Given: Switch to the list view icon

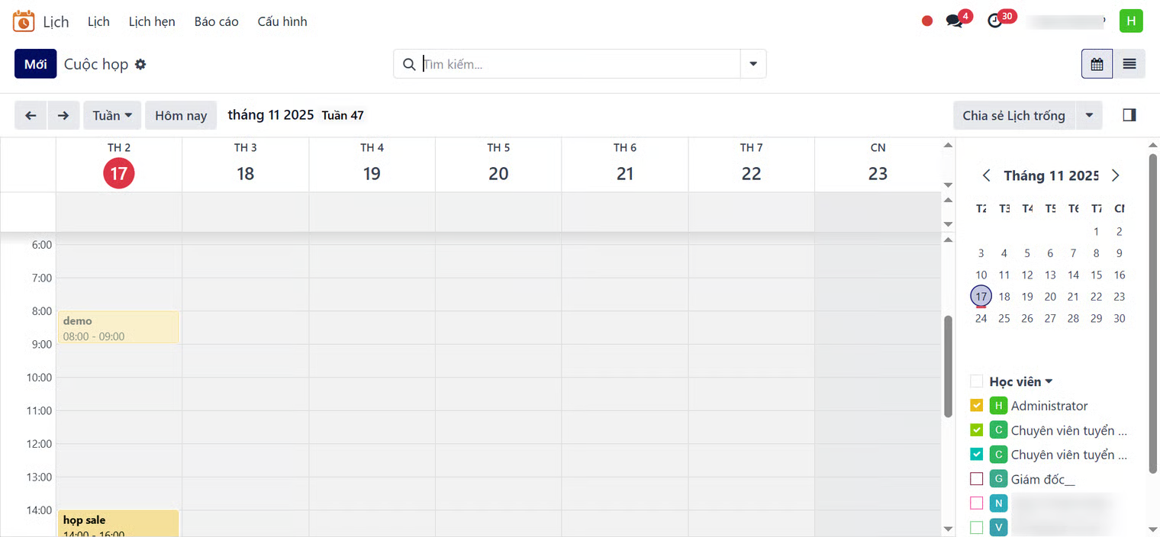Looking at the screenshot, I should tap(1129, 64).
